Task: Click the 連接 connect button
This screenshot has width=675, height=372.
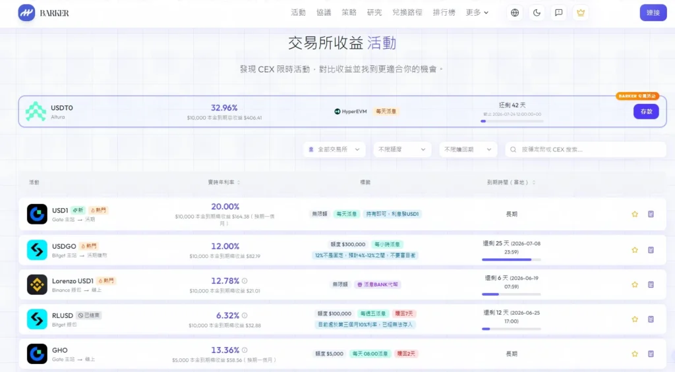Action: click(653, 13)
